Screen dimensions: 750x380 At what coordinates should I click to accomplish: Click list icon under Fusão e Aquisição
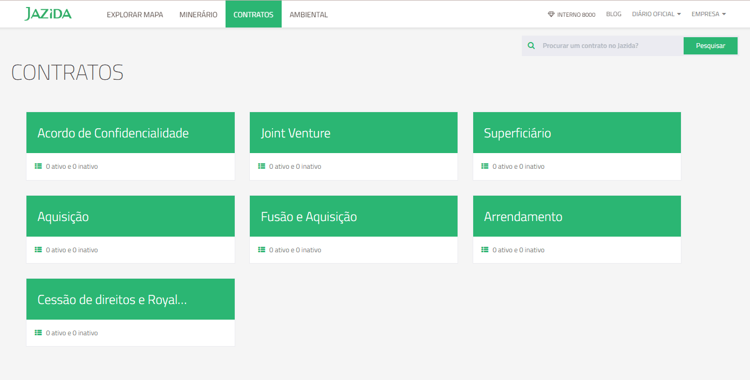262,250
